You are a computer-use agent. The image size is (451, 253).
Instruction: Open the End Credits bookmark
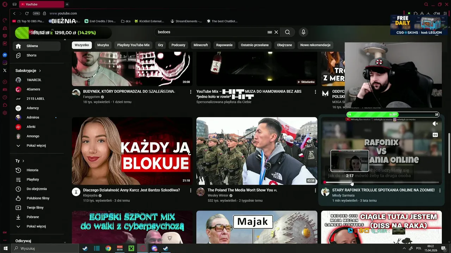(x=100, y=21)
